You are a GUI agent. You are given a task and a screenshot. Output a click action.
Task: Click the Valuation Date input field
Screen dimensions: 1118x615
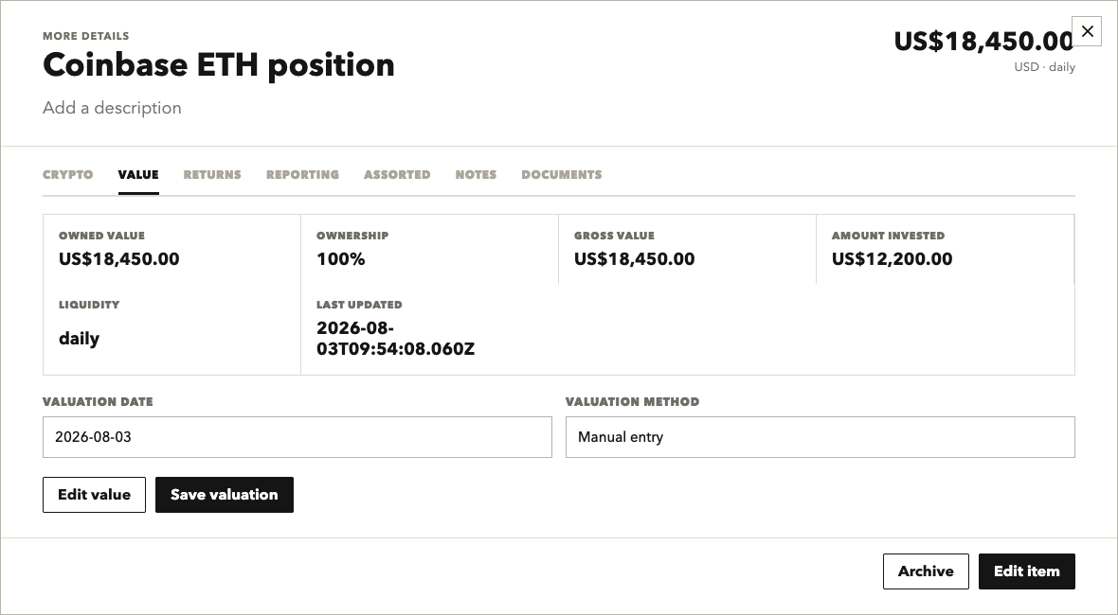(x=298, y=437)
